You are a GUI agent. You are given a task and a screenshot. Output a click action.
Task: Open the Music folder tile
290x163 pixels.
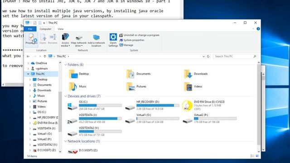(x=77, y=86)
